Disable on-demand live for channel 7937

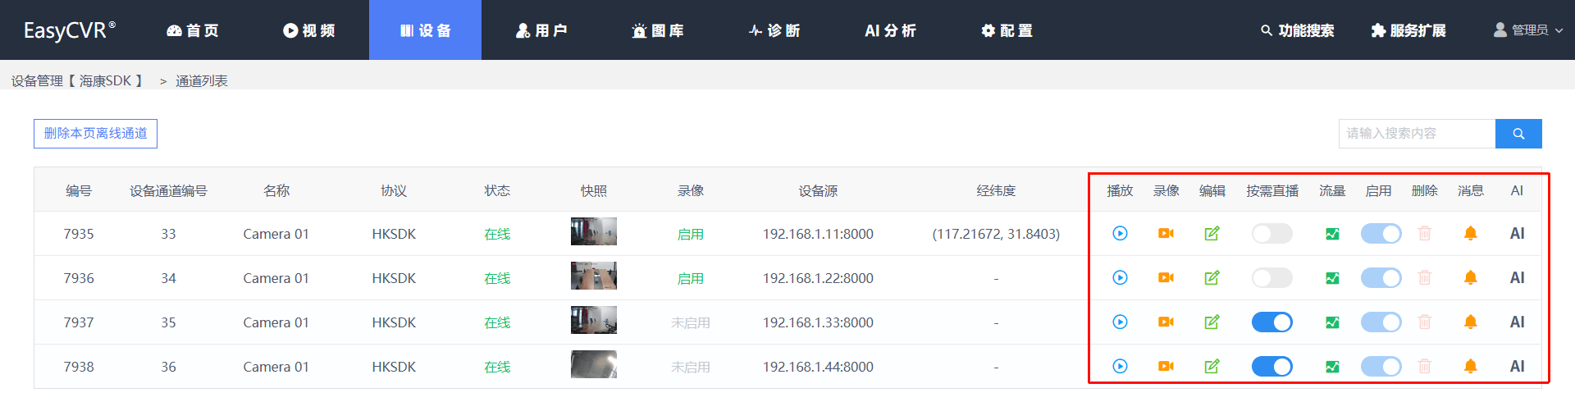click(x=1271, y=322)
